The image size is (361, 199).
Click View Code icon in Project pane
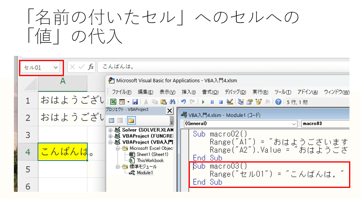tap(112, 121)
